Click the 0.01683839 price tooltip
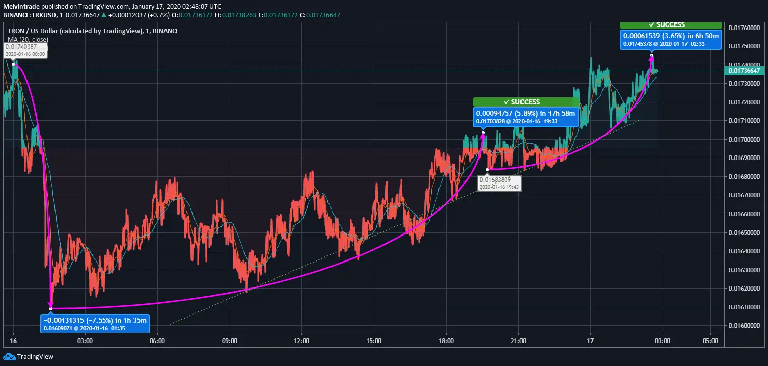 click(x=499, y=183)
